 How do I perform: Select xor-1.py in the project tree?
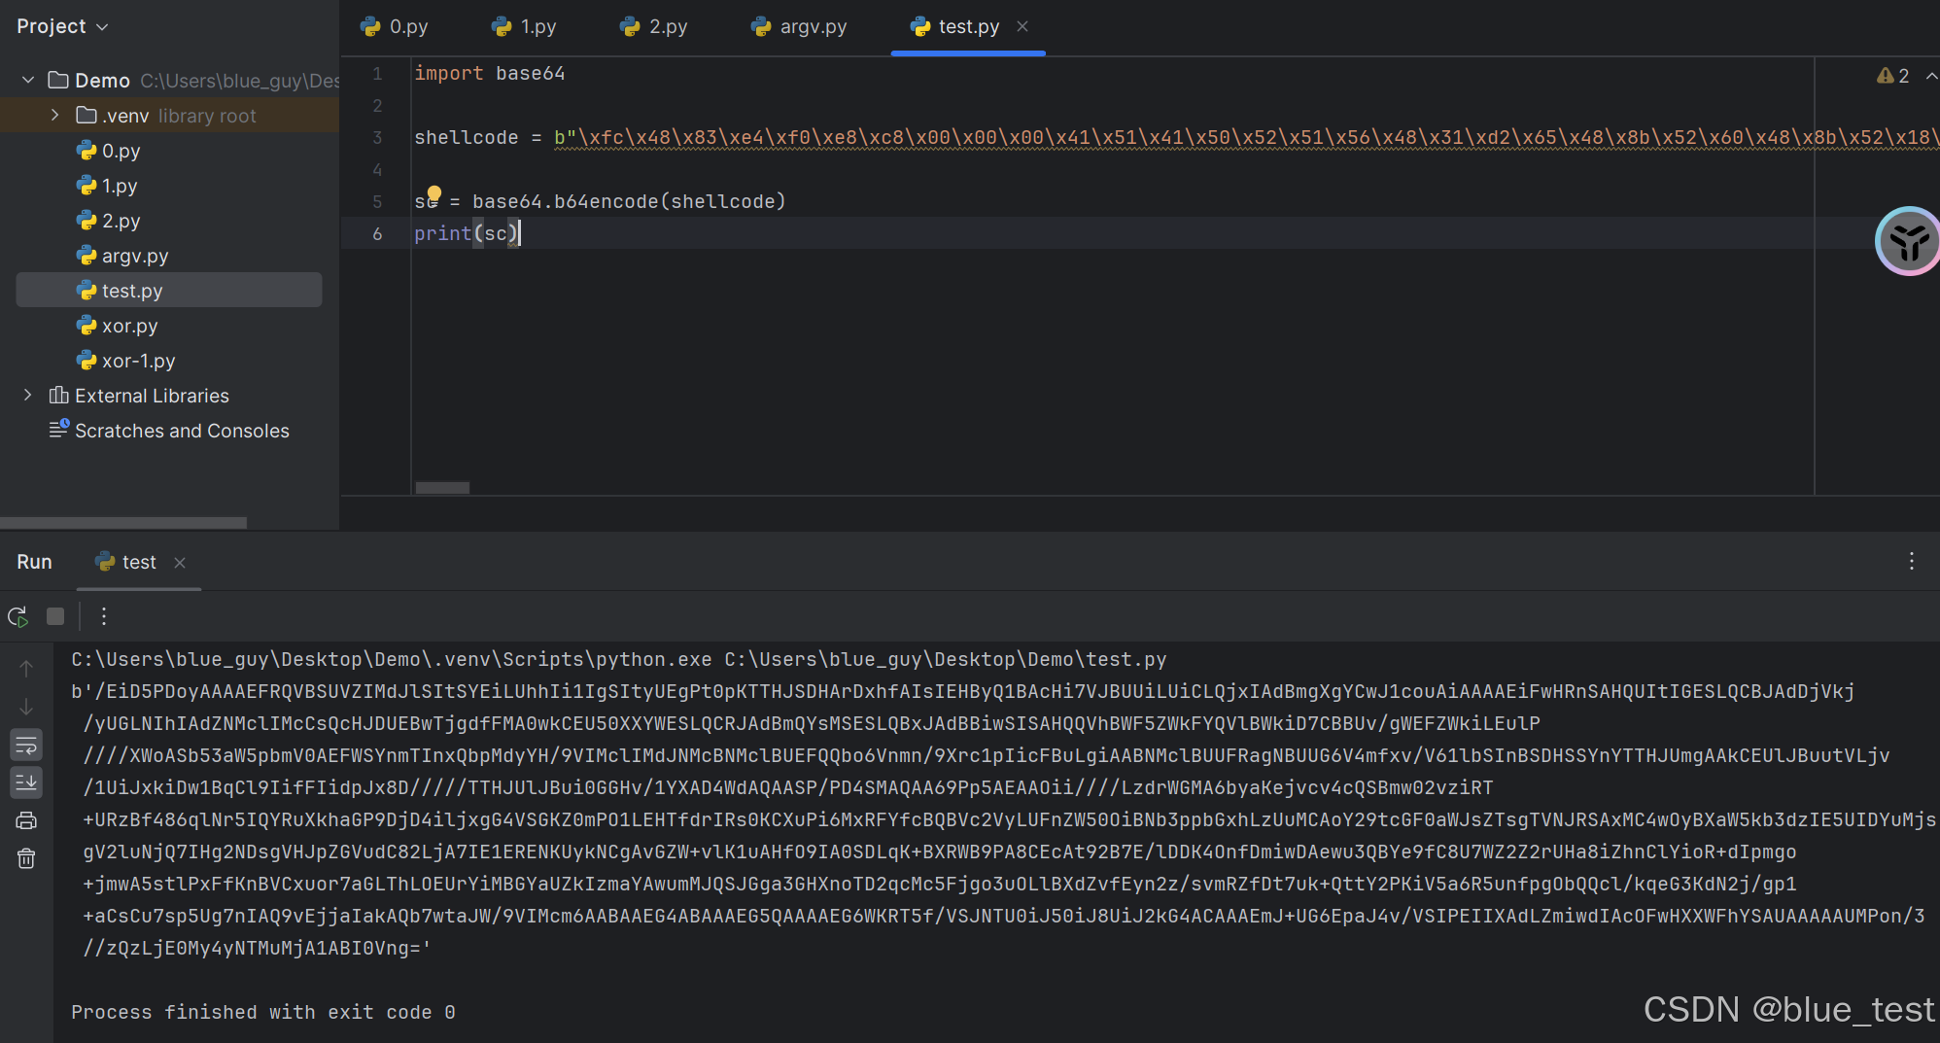tap(137, 361)
